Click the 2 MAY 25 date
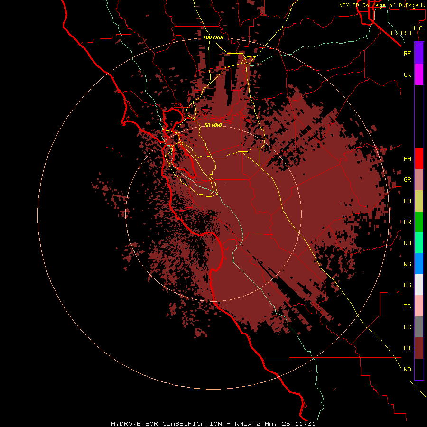 point(274,424)
